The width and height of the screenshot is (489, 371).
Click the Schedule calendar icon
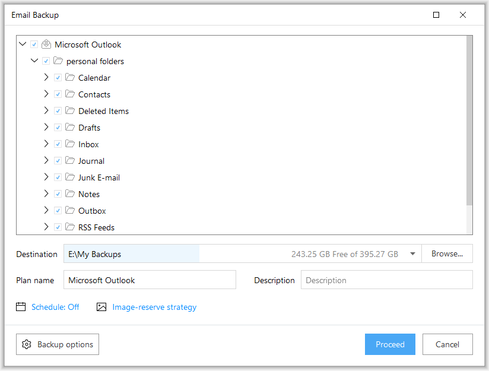21,307
